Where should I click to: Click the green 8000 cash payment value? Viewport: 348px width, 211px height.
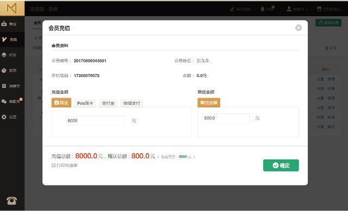tap(183, 157)
